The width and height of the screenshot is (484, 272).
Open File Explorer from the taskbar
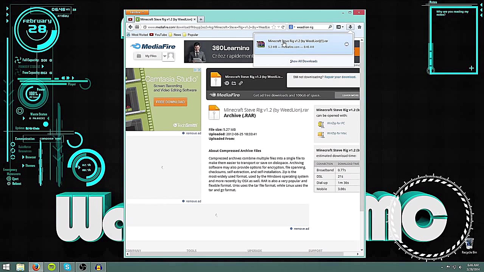pos(20,267)
